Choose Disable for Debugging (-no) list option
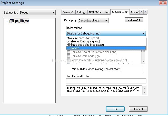The width and height of the screenshot is (168, 116). coord(106,41)
